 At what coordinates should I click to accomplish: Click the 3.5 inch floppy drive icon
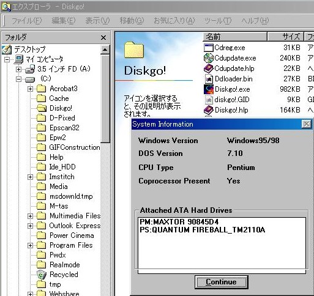[30, 69]
